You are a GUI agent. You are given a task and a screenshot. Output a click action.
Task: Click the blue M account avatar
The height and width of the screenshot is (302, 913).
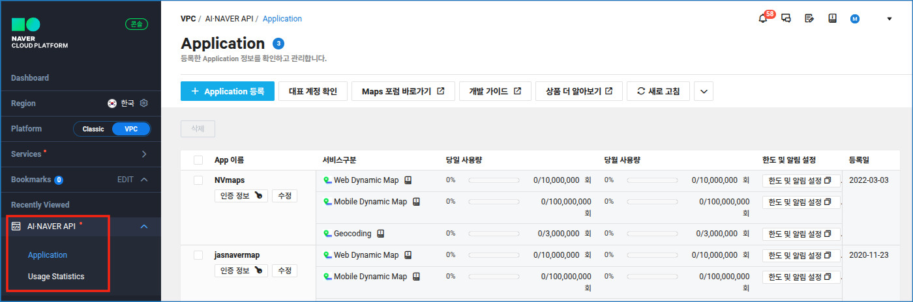[855, 19]
